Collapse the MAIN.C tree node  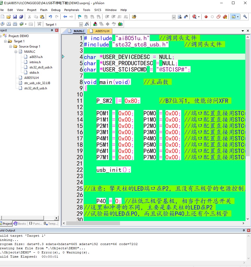pyautogui.click(x=16, y=51)
